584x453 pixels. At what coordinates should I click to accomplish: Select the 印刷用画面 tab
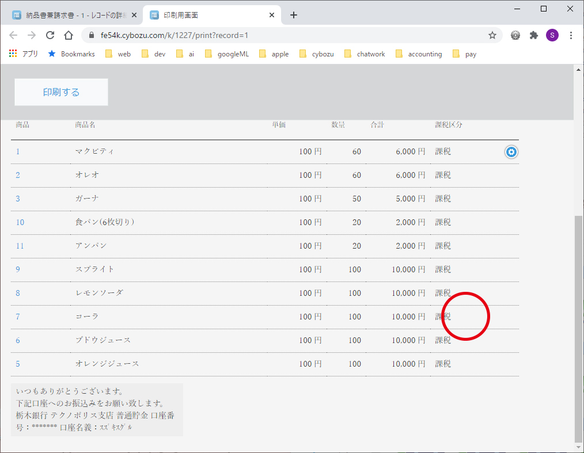(212, 15)
